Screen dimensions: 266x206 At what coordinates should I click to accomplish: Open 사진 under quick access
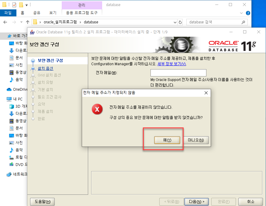pos(16,65)
